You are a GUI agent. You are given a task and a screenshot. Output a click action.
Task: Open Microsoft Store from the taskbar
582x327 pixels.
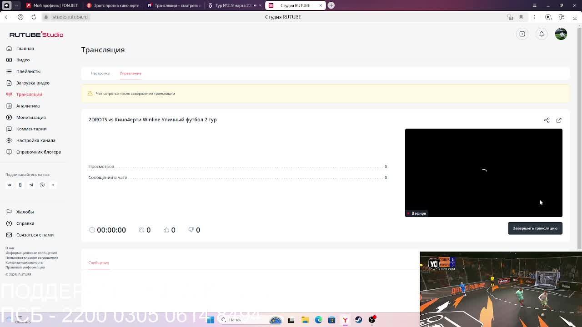click(x=331, y=320)
